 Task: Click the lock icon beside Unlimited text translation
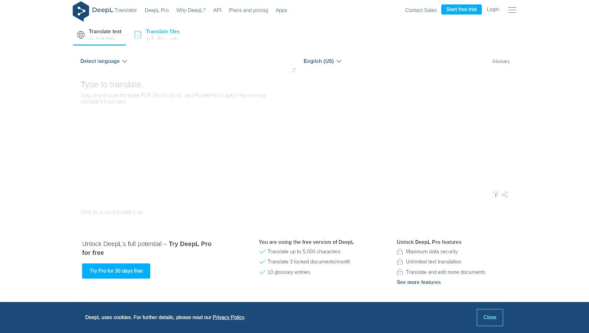[400, 262]
